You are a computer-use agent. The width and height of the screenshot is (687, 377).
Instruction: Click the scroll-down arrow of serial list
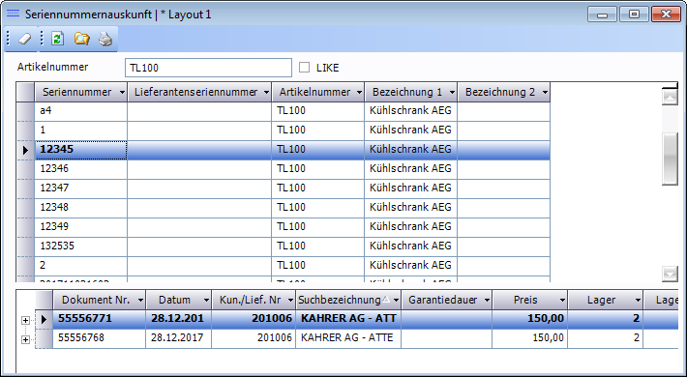(x=670, y=274)
